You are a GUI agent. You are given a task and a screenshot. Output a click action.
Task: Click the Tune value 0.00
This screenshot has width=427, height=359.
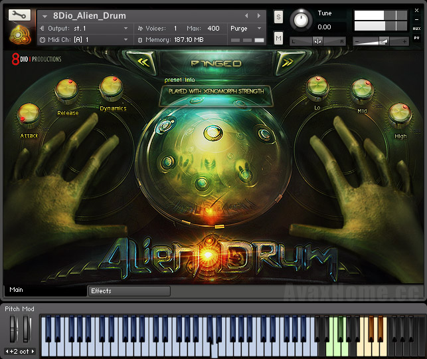(x=324, y=27)
